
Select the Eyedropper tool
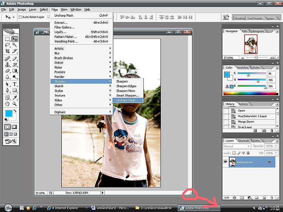coord(15,98)
